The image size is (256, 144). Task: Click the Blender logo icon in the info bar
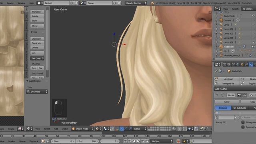pos(152,3)
